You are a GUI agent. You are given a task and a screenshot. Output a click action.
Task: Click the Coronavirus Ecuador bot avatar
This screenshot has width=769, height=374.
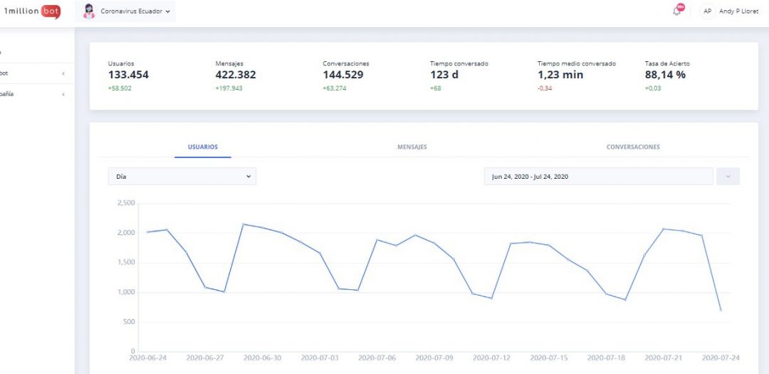[x=89, y=11]
